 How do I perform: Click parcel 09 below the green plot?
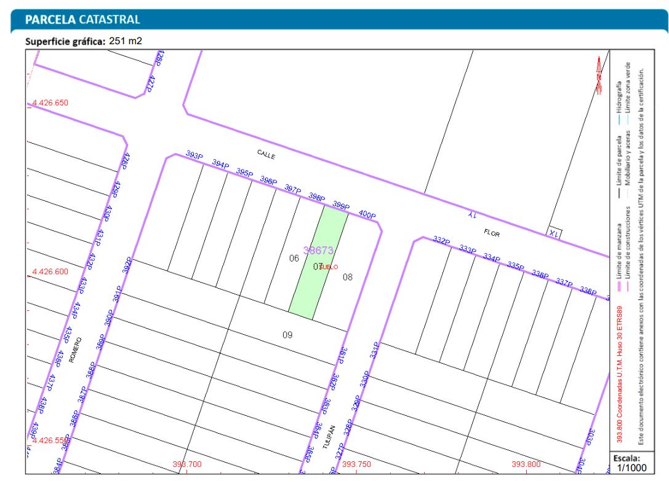pyautogui.click(x=287, y=335)
